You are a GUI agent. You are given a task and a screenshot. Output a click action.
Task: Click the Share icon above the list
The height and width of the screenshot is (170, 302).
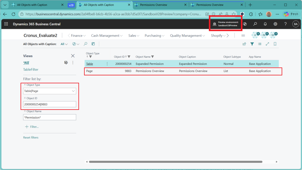coord(244,44)
